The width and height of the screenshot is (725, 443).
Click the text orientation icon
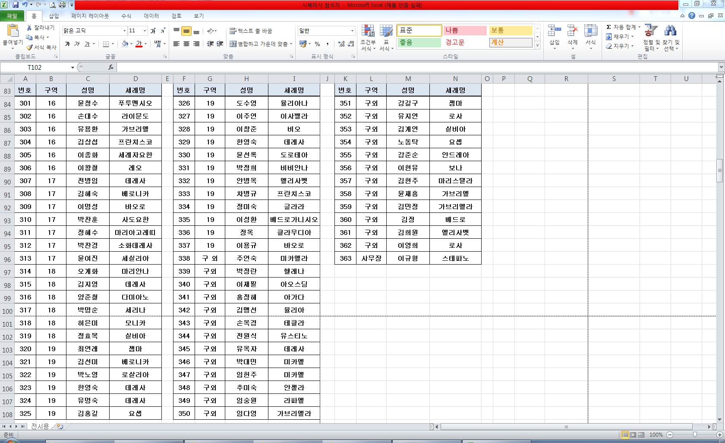tap(210, 31)
